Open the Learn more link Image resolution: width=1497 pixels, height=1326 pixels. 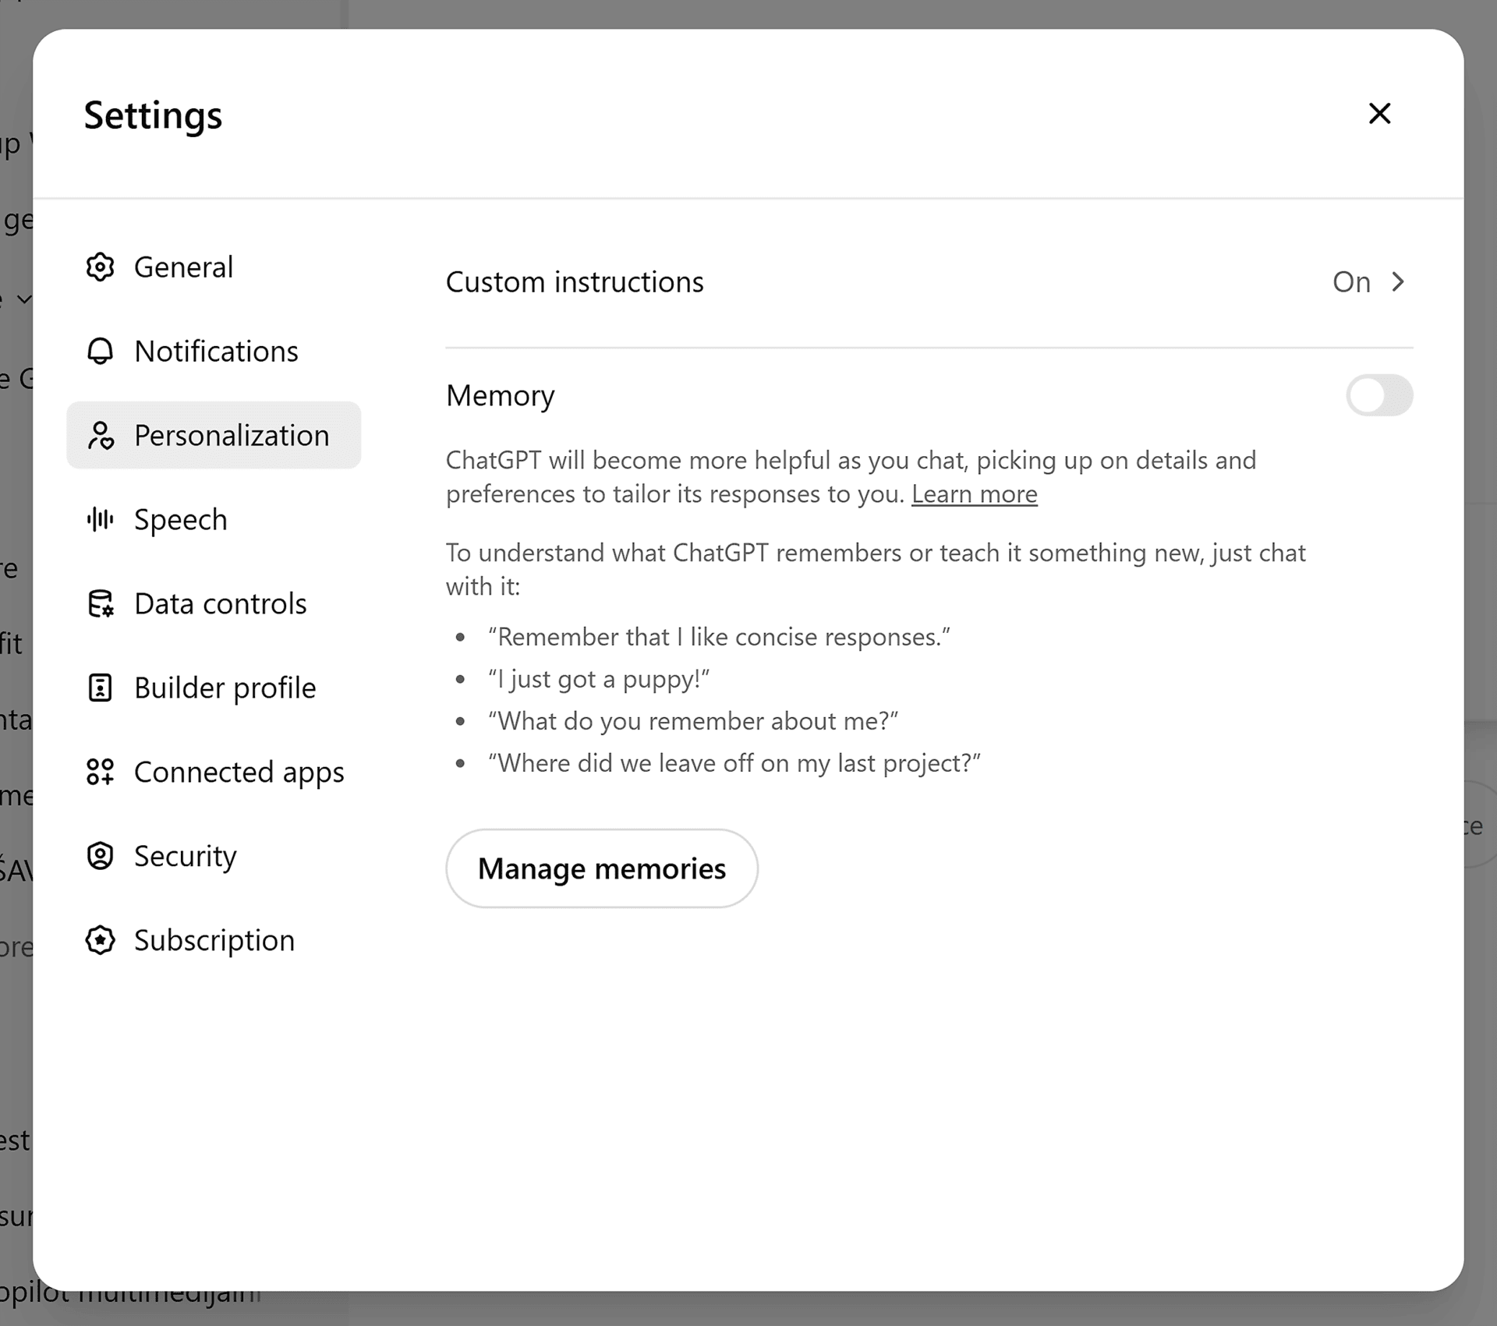point(974,494)
